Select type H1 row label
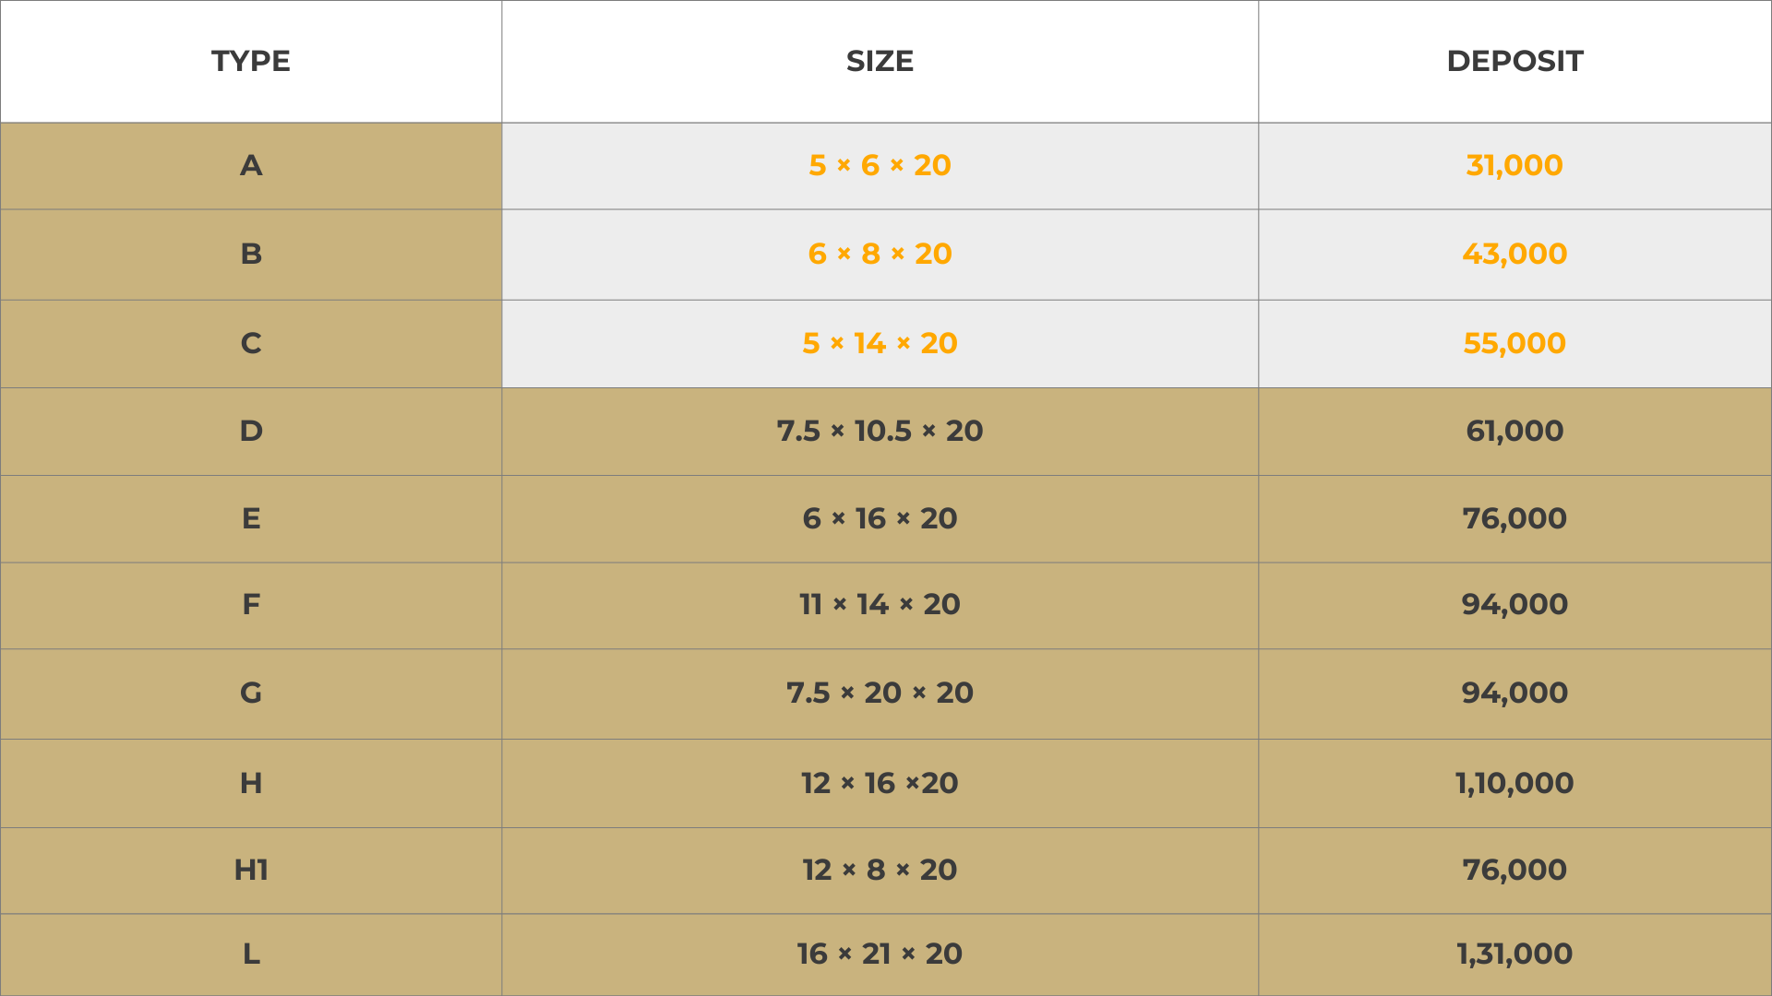This screenshot has height=996, width=1772. pyautogui.click(x=251, y=870)
